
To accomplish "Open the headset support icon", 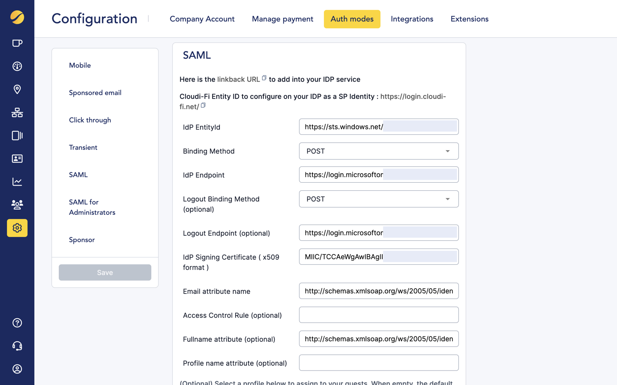I will click(17, 346).
